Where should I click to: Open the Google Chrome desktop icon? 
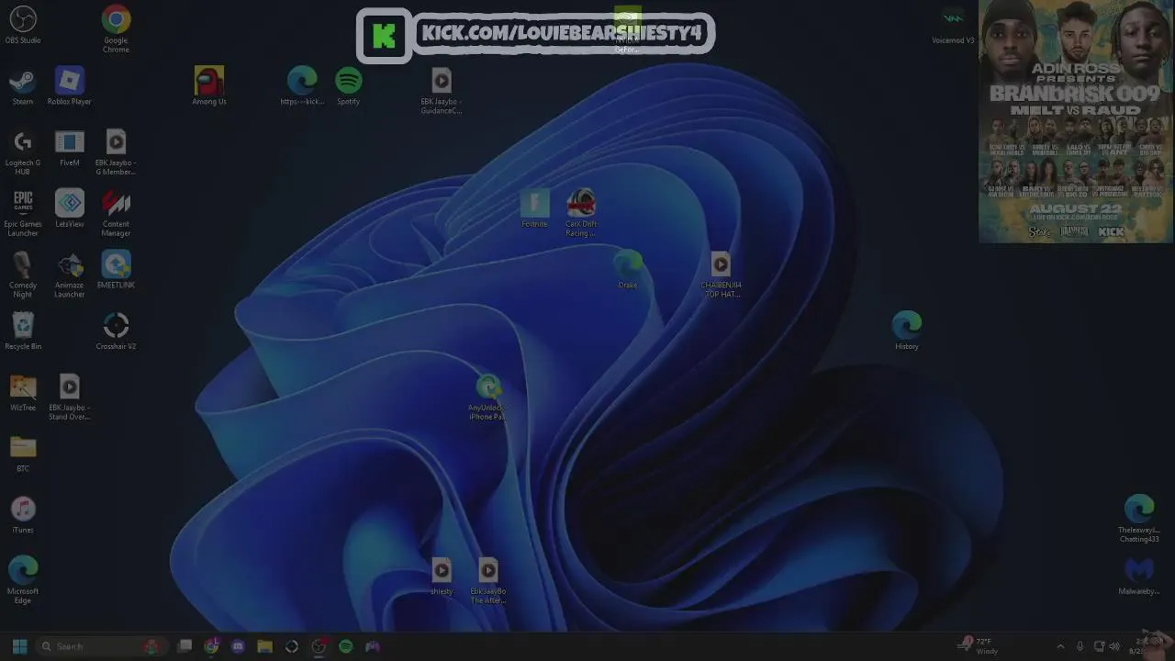pyautogui.click(x=116, y=28)
